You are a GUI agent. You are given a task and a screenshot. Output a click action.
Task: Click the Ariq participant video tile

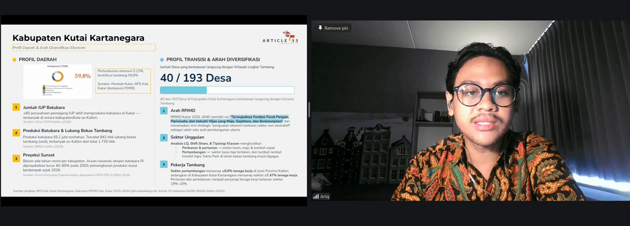(471, 111)
